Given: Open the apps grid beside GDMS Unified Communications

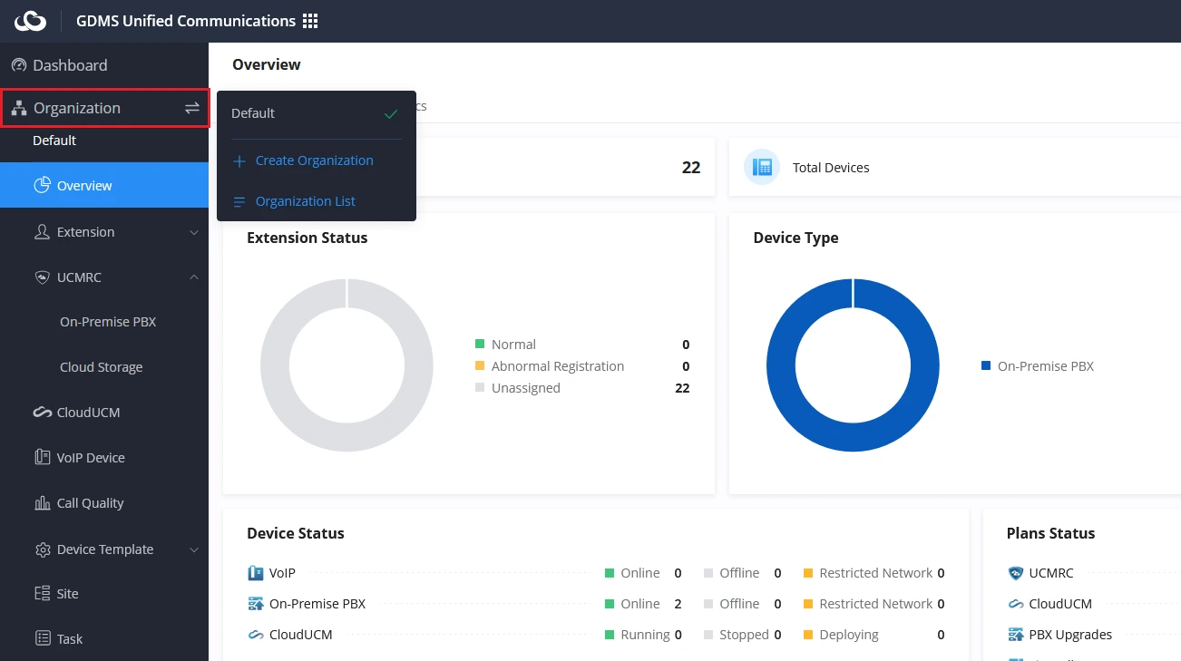Looking at the screenshot, I should coord(309,21).
